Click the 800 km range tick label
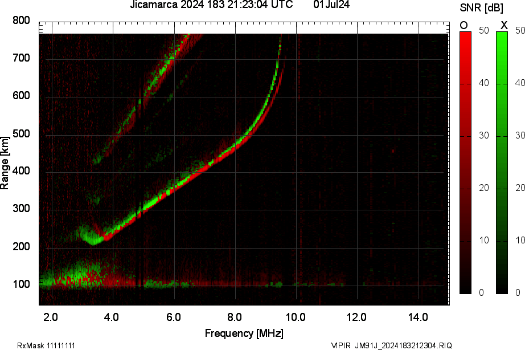The width and height of the screenshot is (525, 350). coord(22,21)
